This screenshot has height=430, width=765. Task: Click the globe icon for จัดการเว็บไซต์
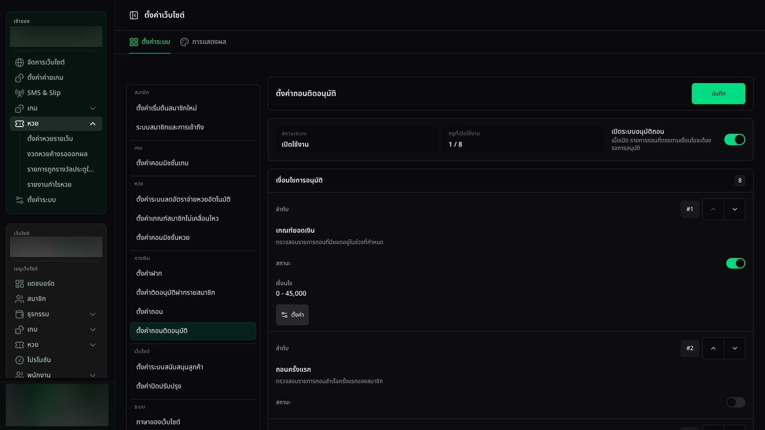click(20, 63)
